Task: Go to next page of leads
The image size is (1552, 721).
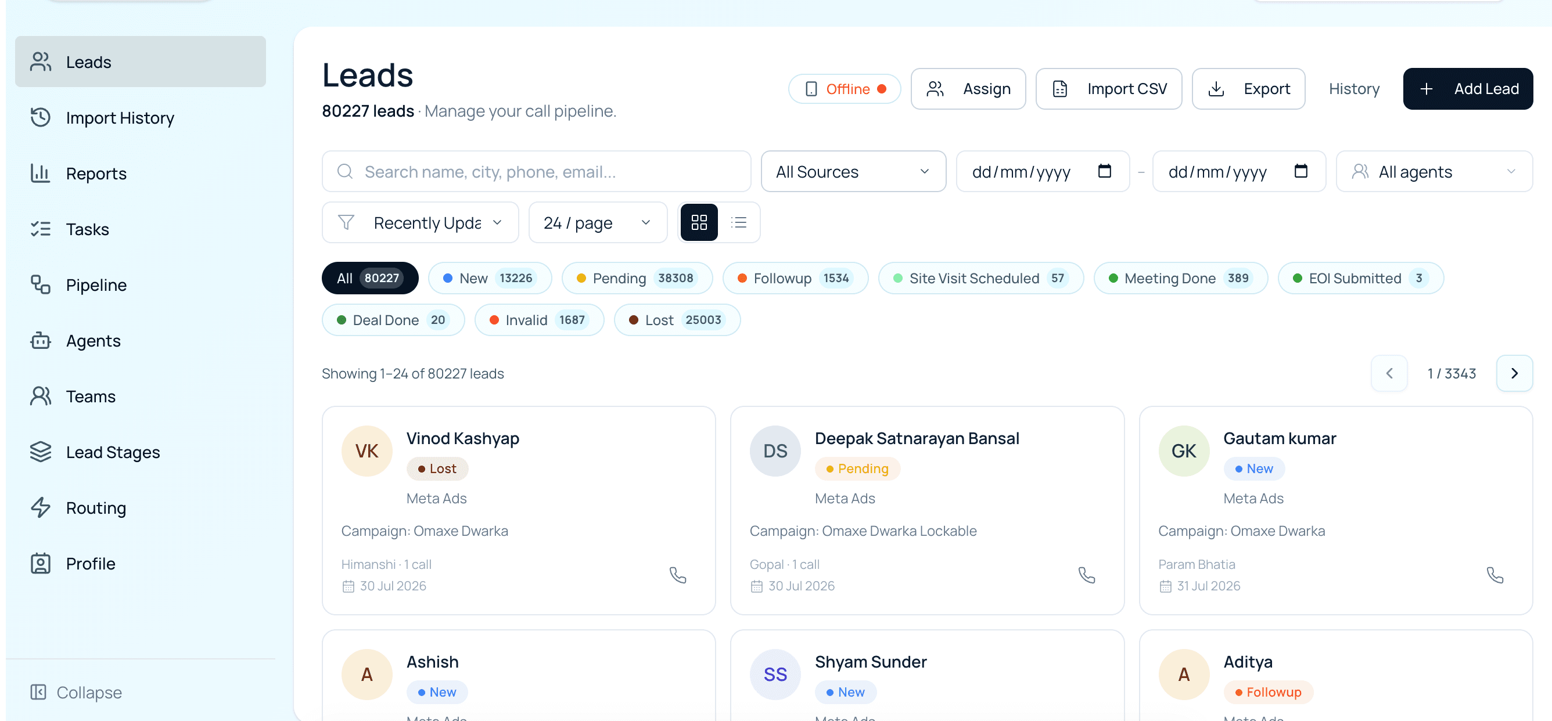Action: click(1514, 373)
